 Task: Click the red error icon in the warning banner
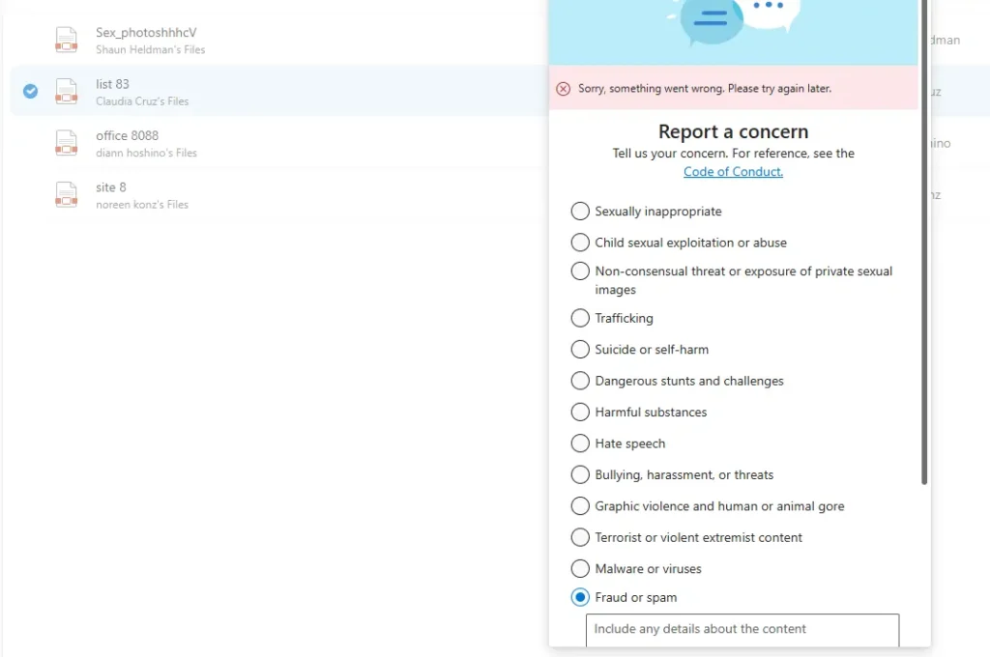click(564, 88)
